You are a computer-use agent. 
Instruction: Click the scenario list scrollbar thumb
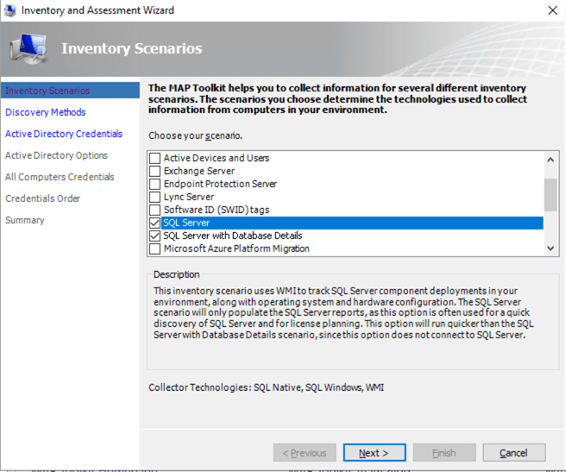pos(550,195)
